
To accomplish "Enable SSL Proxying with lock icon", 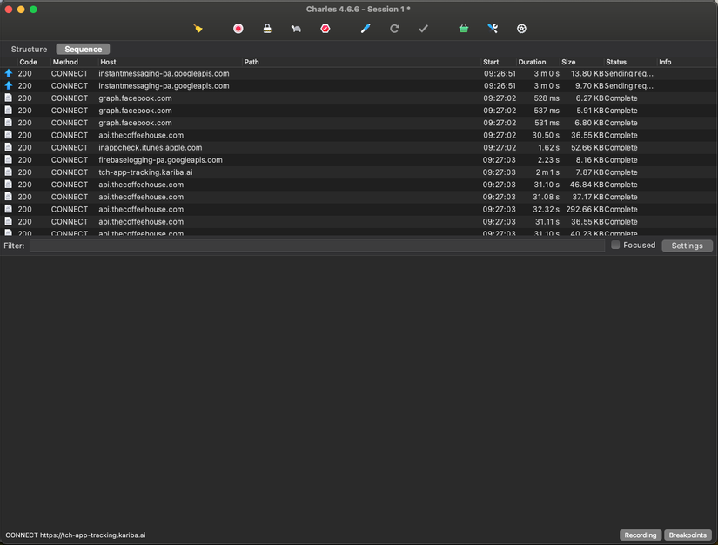I will point(266,29).
